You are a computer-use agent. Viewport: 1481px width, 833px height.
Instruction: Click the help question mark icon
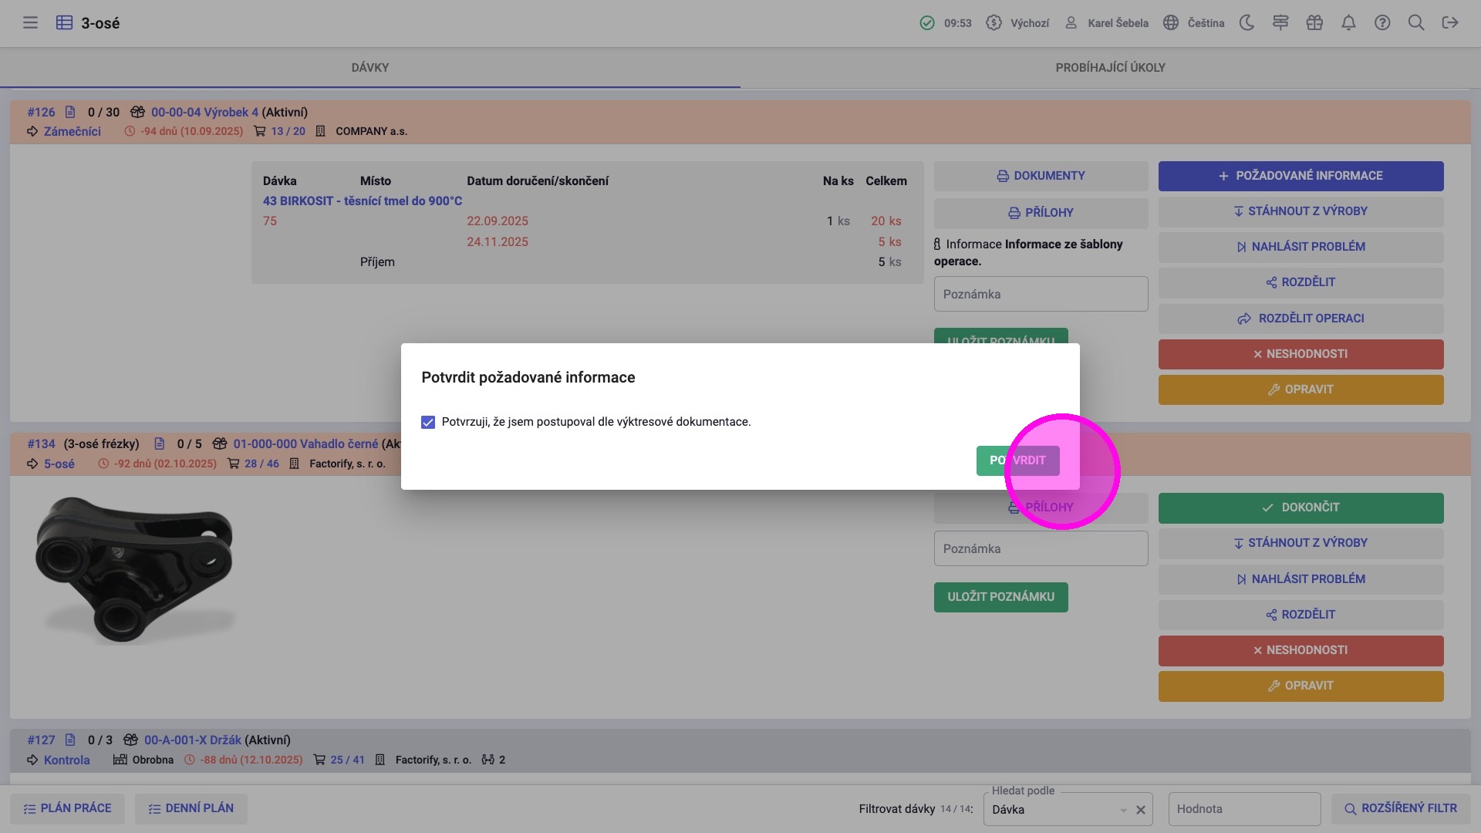pos(1382,23)
